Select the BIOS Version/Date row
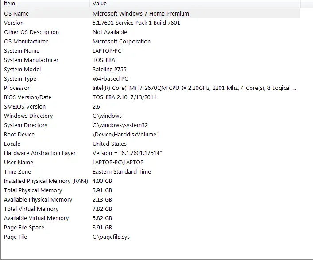Screen dimensions: 313x260 coord(152,97)
